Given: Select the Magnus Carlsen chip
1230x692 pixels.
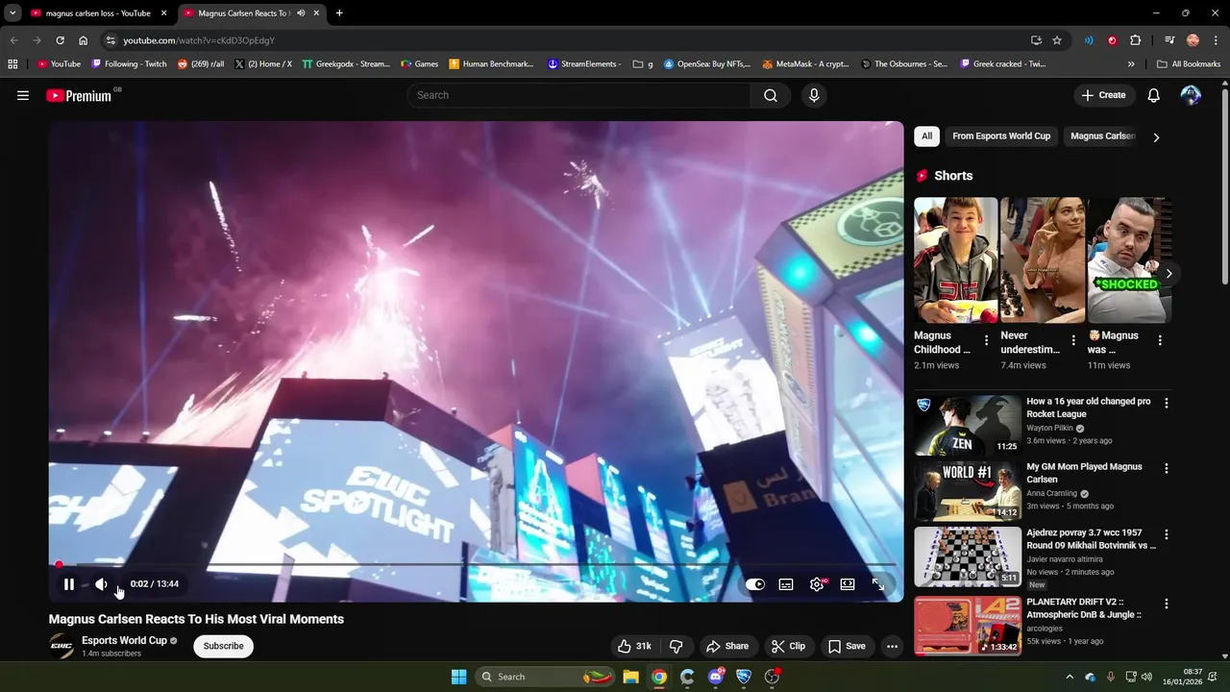Looking at the screenshot, I should [1103, 136].
